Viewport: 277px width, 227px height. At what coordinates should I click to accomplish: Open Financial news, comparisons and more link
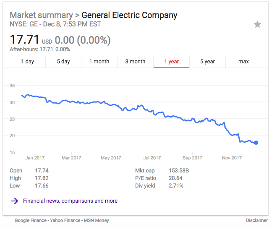[x=70, y=201]
